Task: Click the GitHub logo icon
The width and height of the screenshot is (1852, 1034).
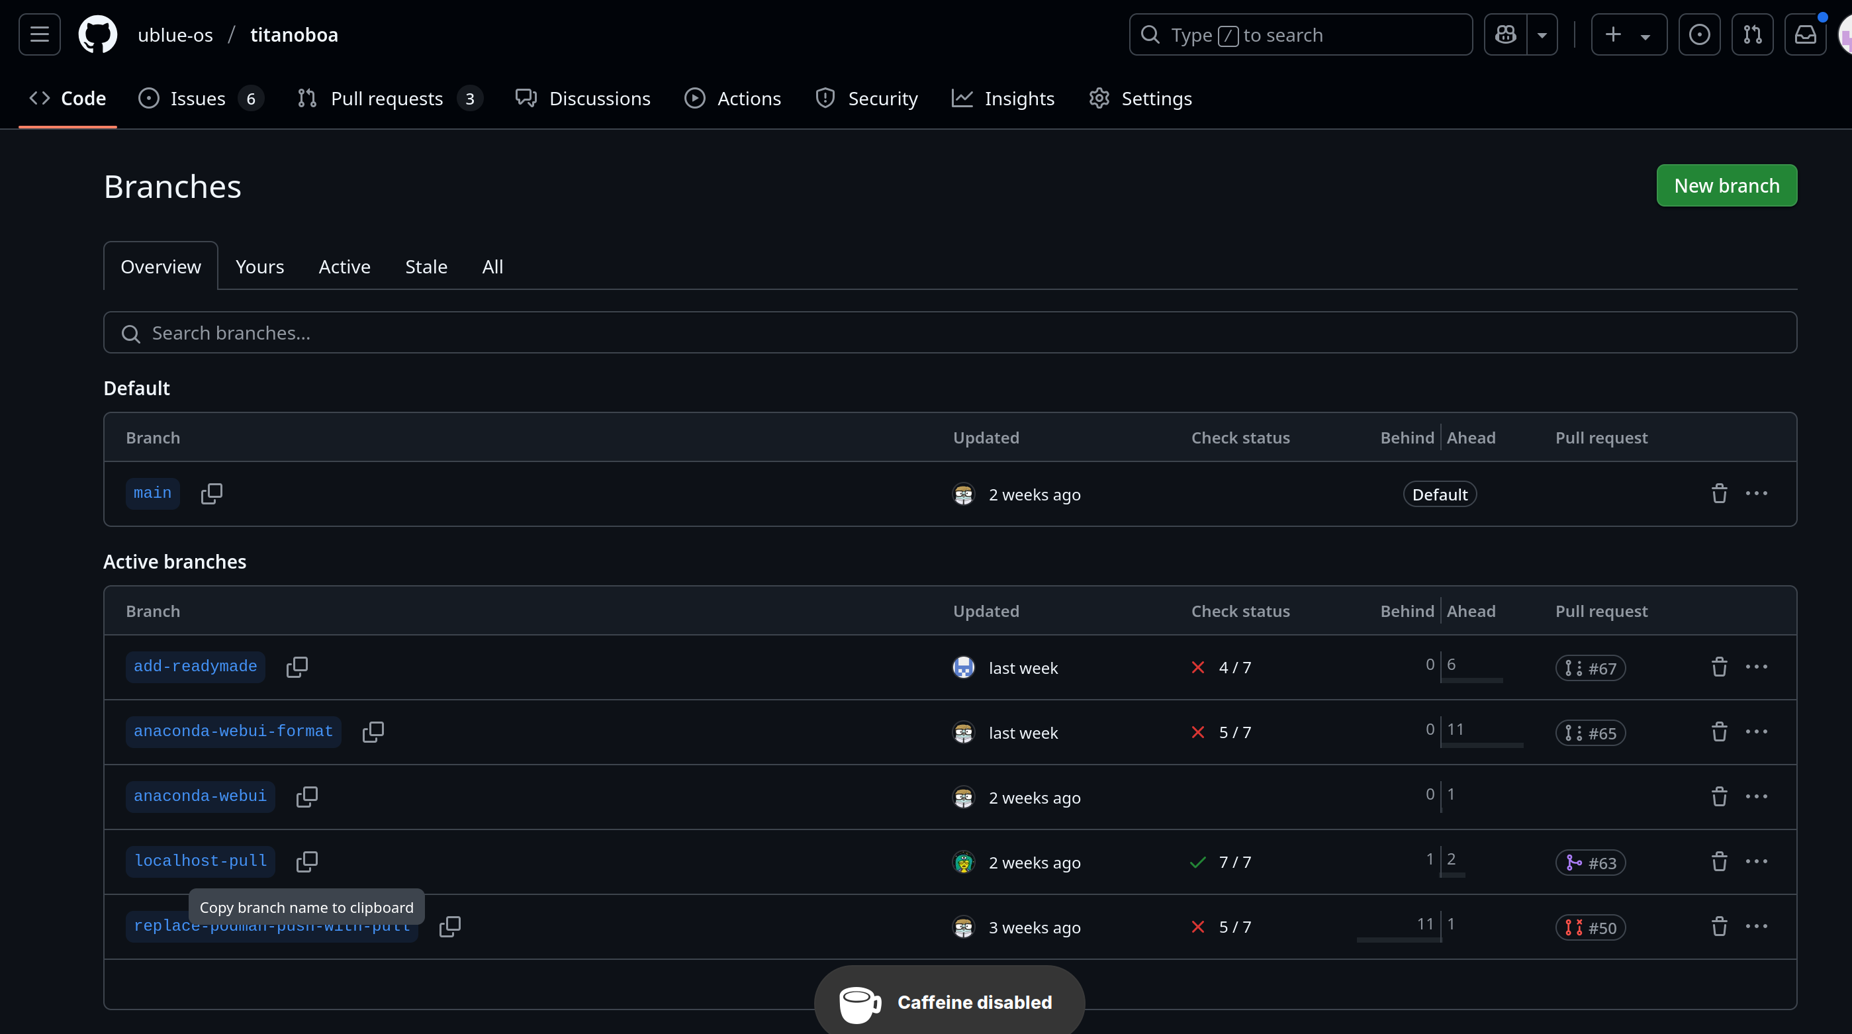Action: (x=98, y=34)
